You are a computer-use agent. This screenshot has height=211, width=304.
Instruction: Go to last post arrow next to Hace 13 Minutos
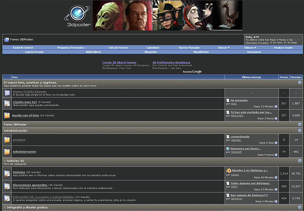click(x=276, y=107)
